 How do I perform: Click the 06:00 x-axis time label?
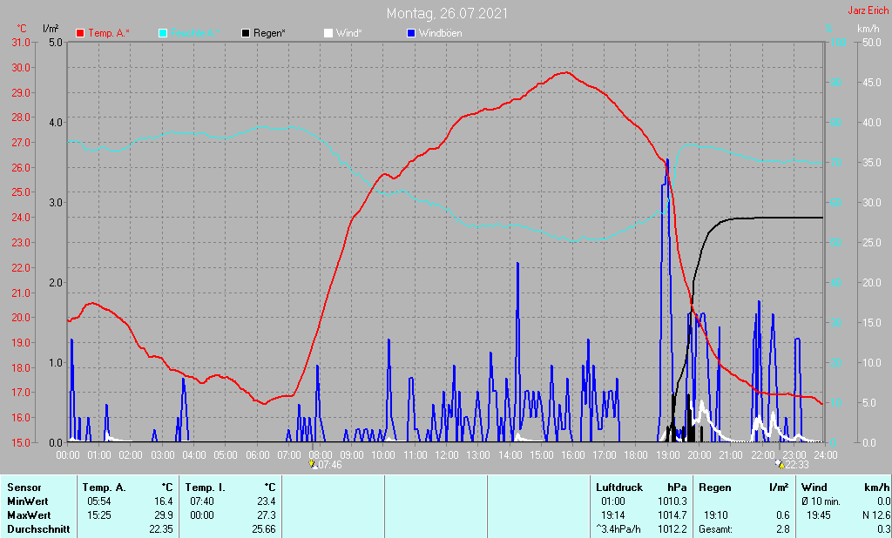point(257,455)
